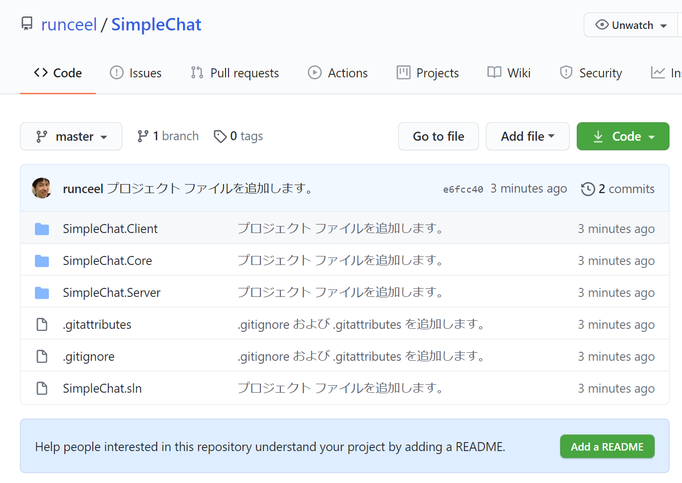Viewport: 682px width, 483px height.
Task: Click the Add a README button
Action: point(607,447)
